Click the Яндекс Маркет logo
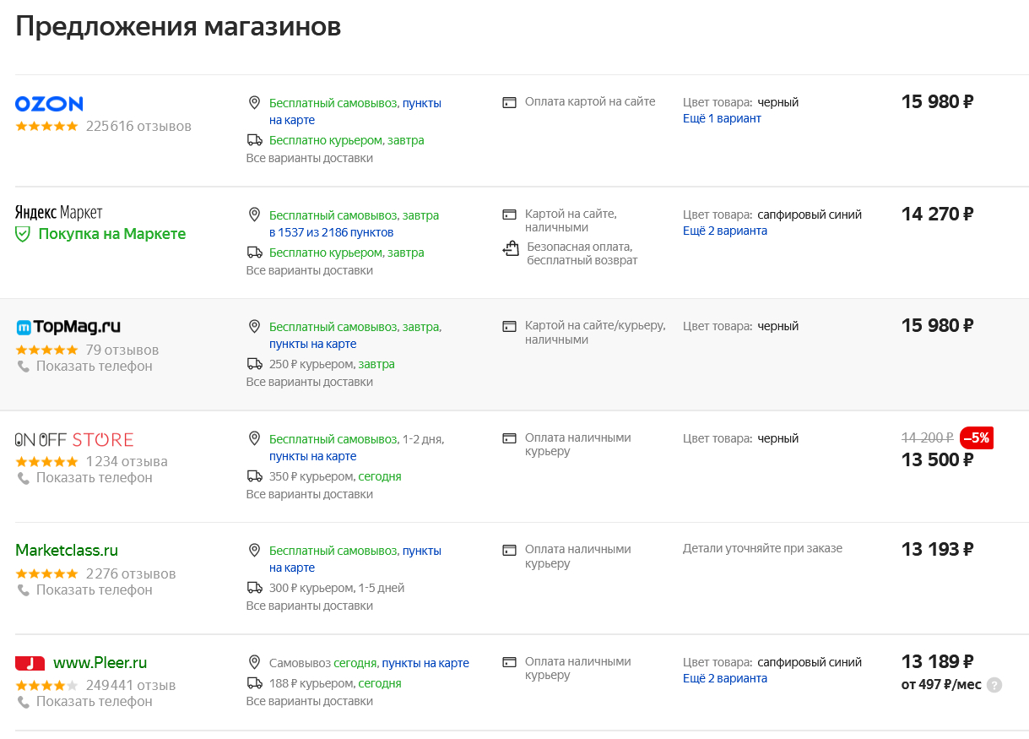This screenshot has width=1029, height=739. pyautogui.click(x=58, y=213)
